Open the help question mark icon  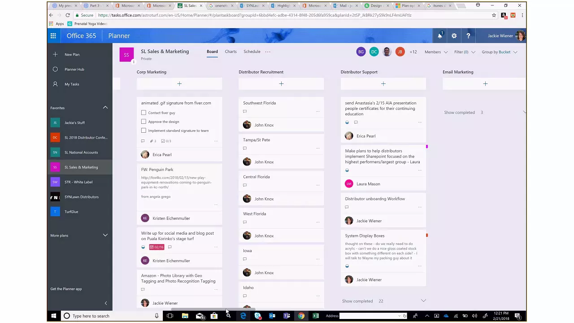pos(468,36)
